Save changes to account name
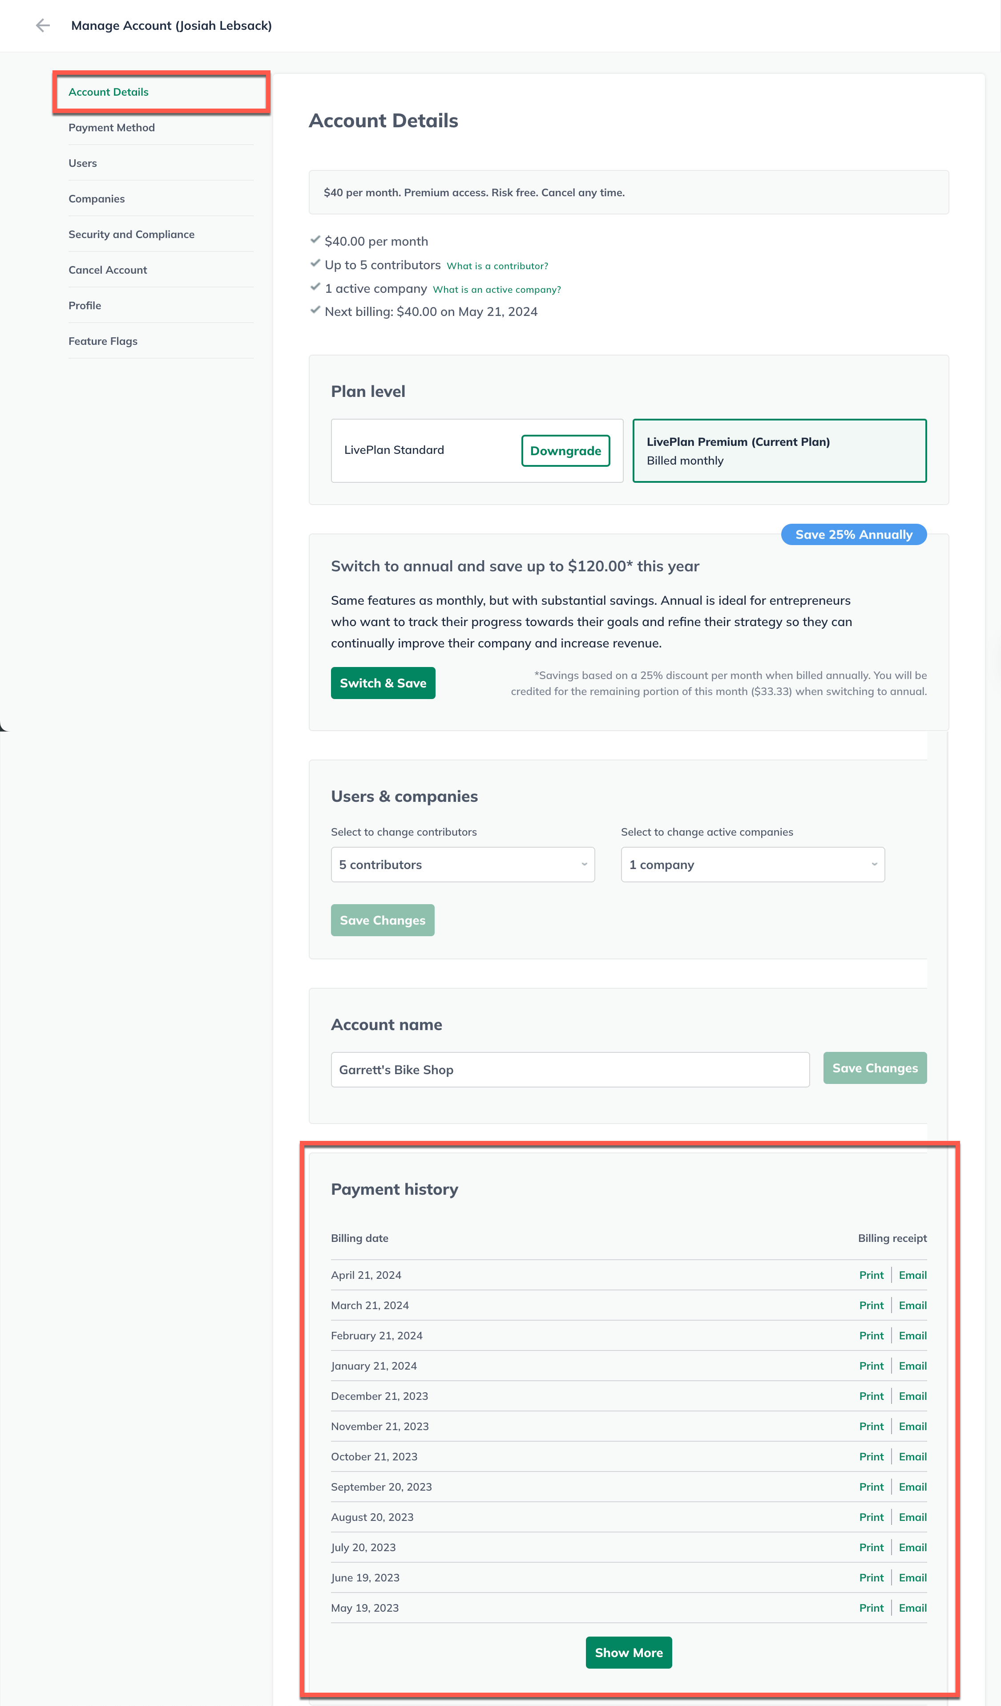The image size is (1001, 1706). click(875, 1068)
